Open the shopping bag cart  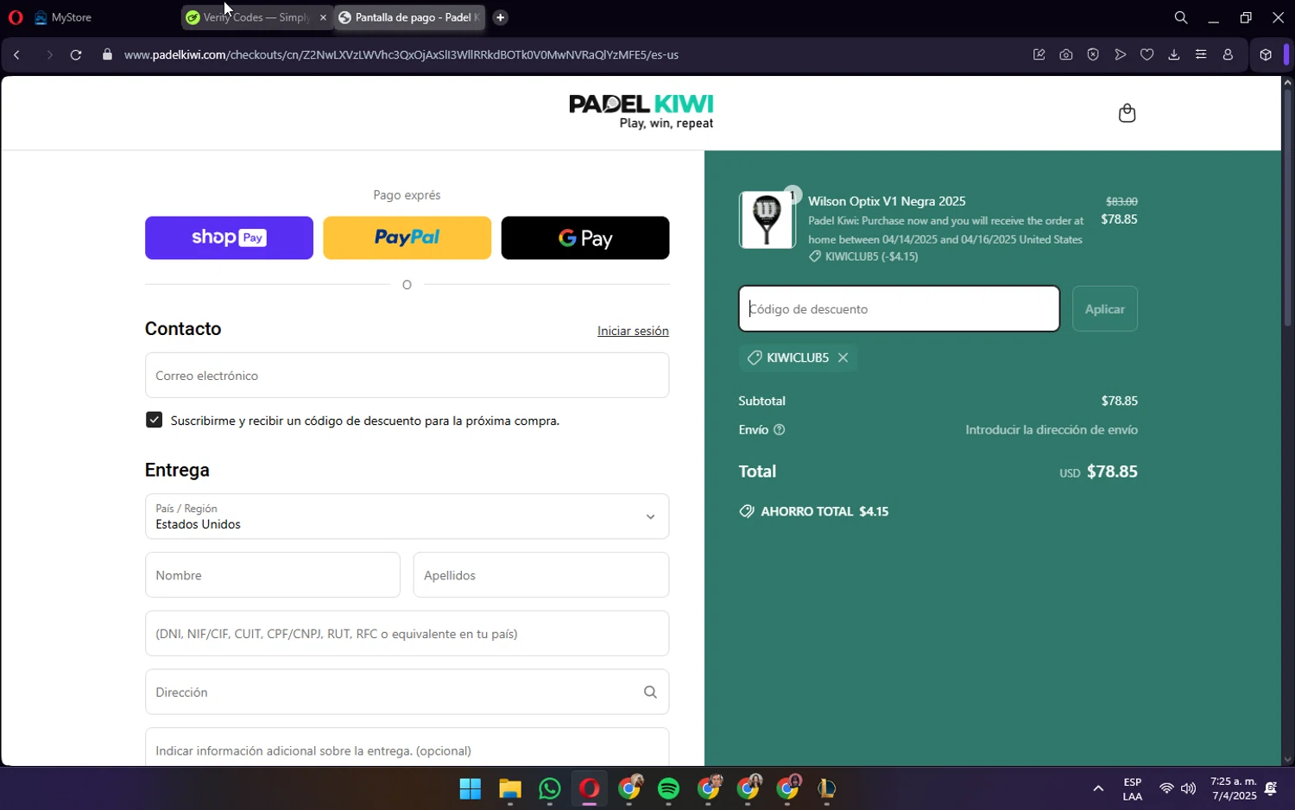(1127, 113)
